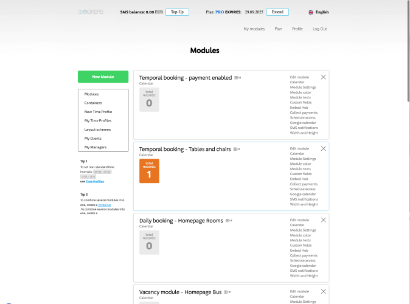Viewport: 410px width, 304px height.
Task: Open Google calendar of Homepage Rooms module
Action: coord(303,266)
